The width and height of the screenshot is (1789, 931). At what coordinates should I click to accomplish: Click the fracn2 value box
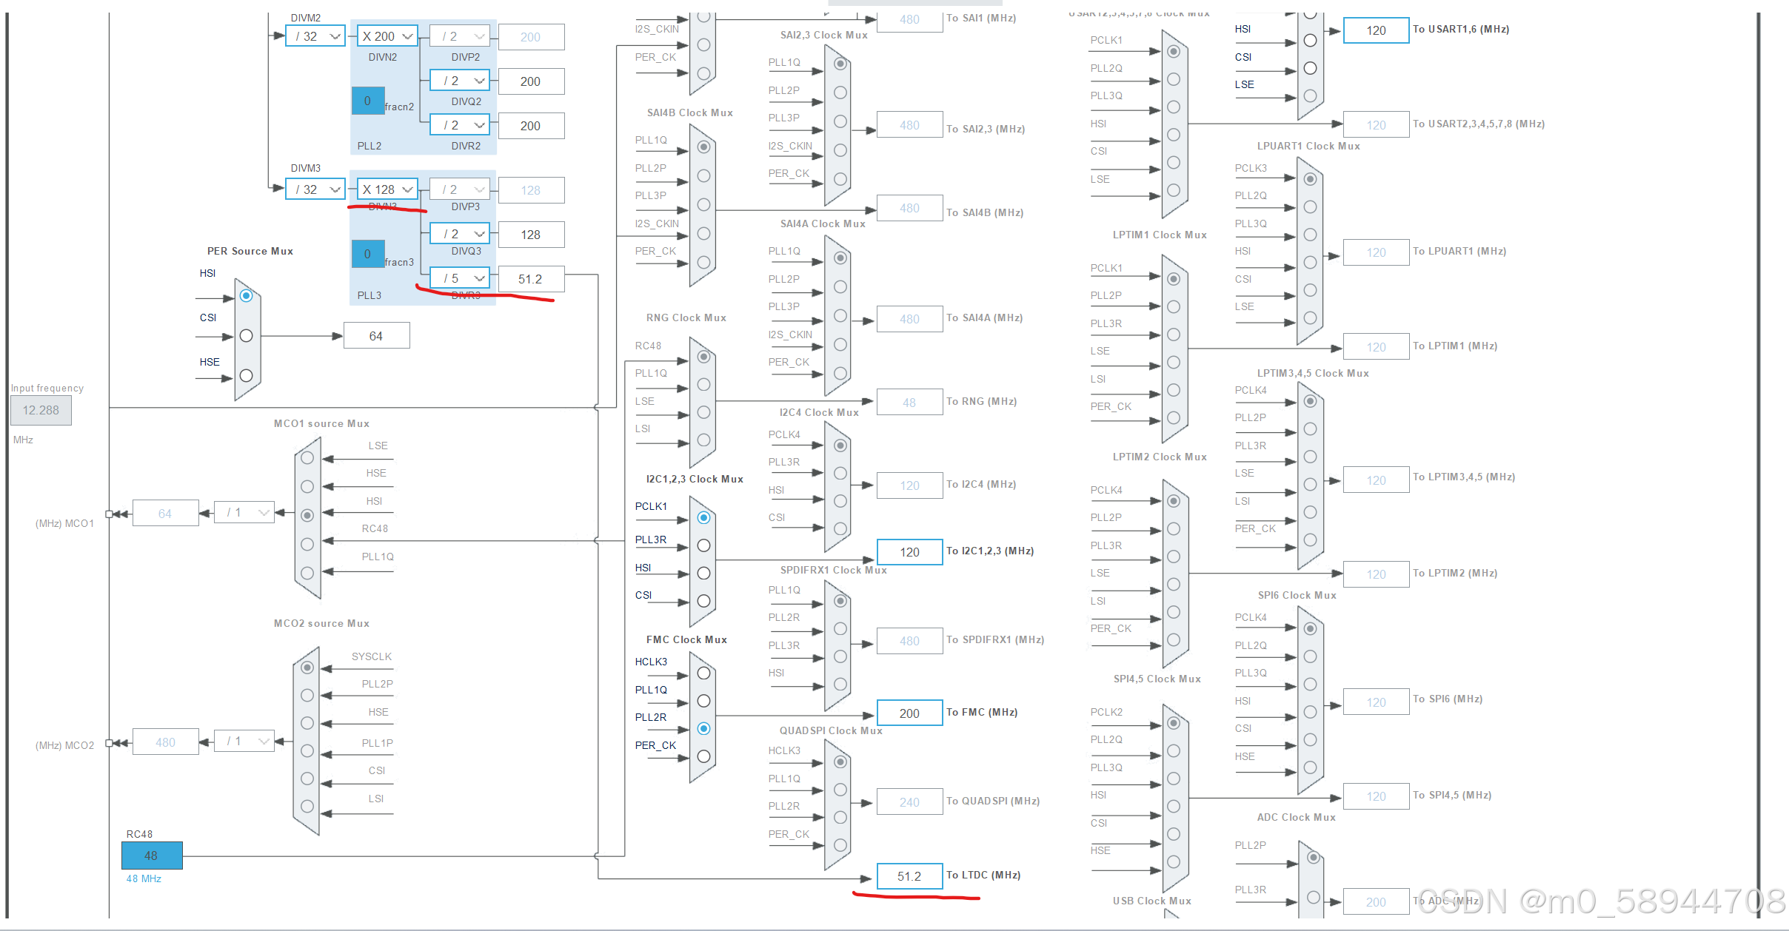click(367, 101)
